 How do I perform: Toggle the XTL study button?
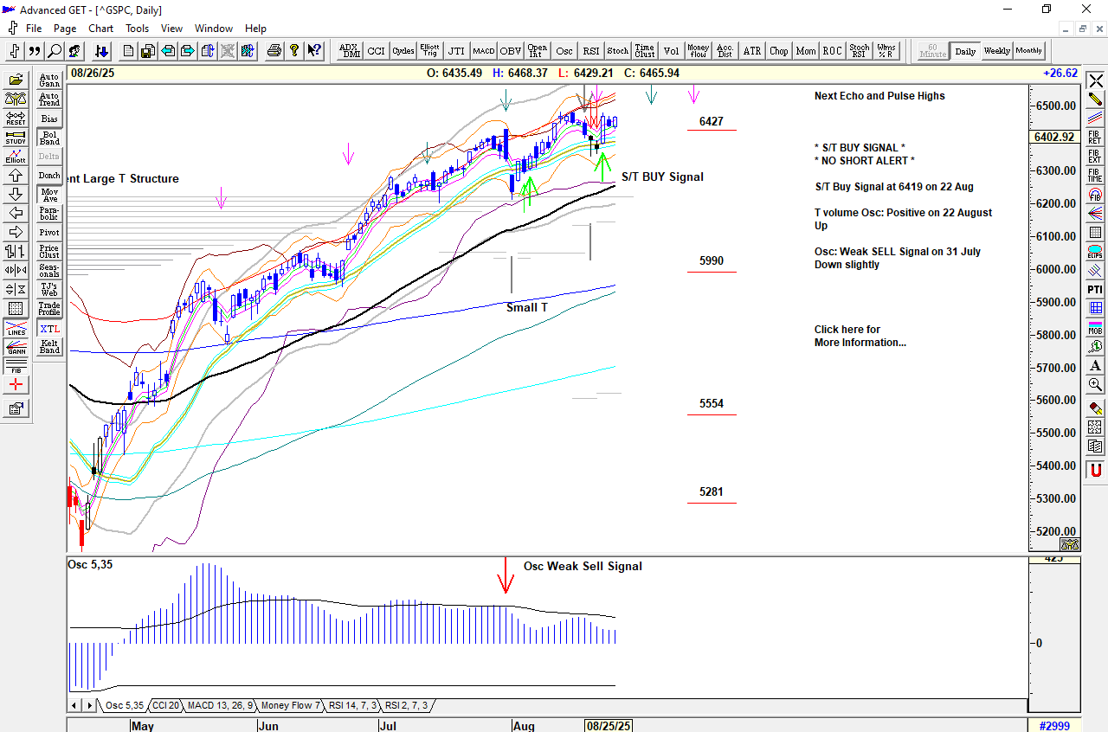coord(49,329)
